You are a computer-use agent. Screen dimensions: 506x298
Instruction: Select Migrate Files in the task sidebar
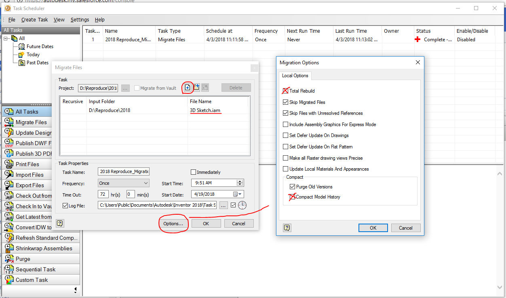click(41, 122)
